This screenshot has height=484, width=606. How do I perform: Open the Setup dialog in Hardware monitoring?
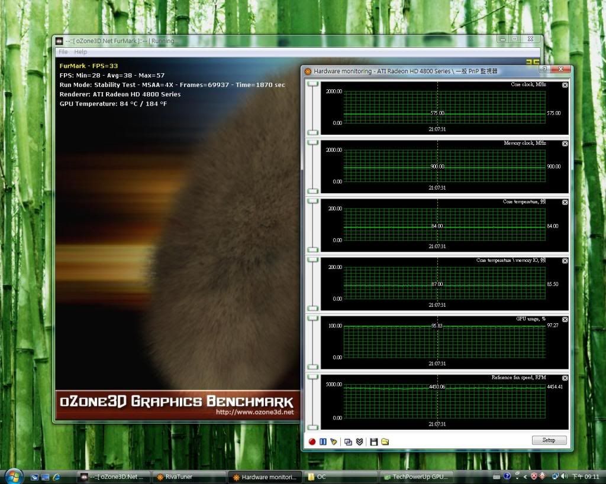(549, 440)
